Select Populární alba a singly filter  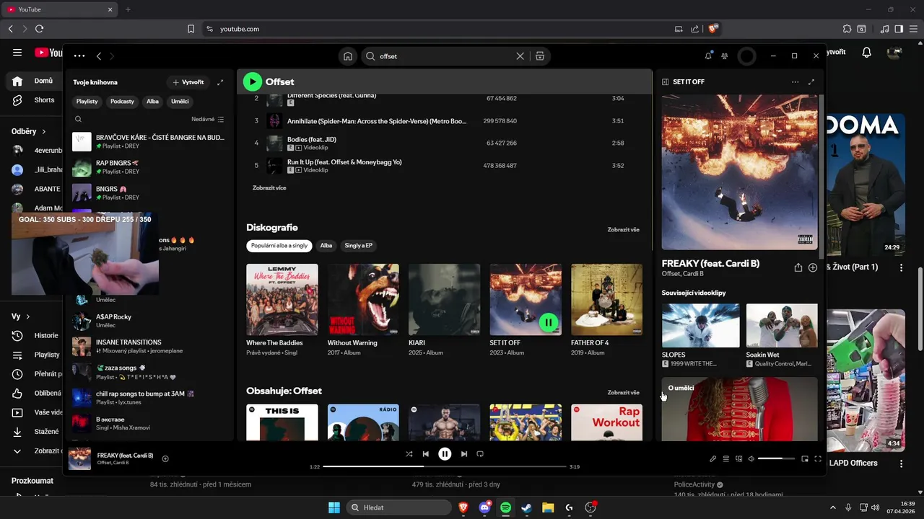pos(279,246)
